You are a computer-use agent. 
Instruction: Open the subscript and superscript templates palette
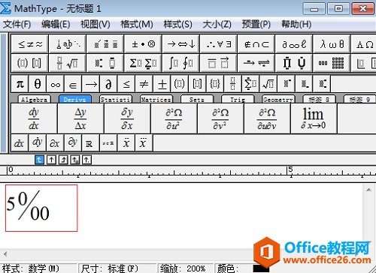tap(105, 63)
